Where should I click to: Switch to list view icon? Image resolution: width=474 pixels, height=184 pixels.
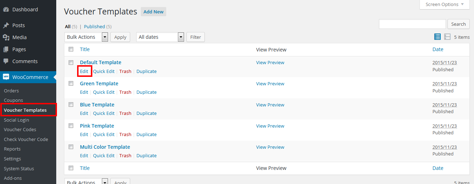point(438,37)
